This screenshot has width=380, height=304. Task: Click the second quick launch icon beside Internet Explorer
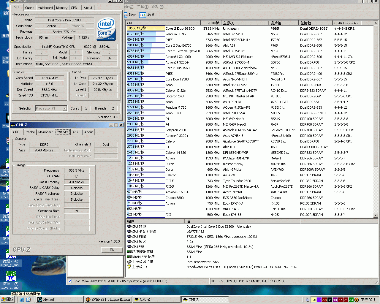pyautogui.click(x=28, y=300)
